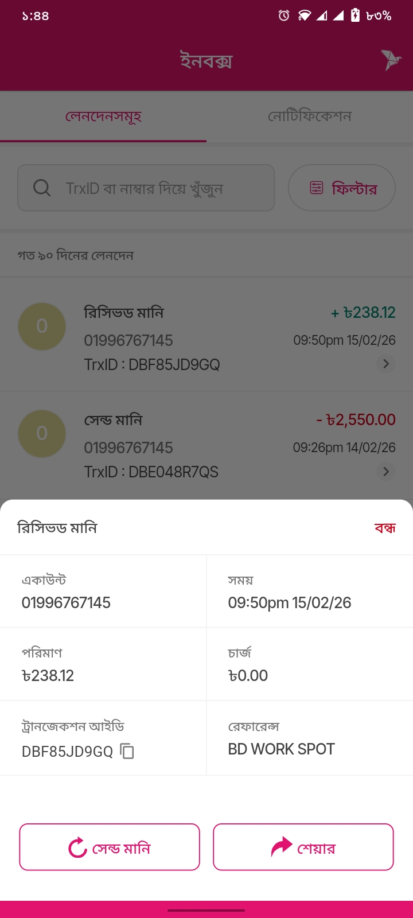Switch to the লেনদেনসমূহ tab
The width and height of the screenshot is (413, 918).
point(103,116)
